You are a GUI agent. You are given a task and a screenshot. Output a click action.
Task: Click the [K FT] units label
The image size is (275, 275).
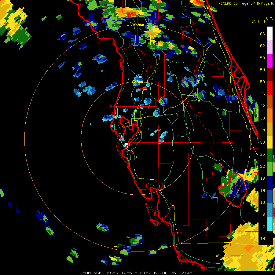tap(258, 21)
